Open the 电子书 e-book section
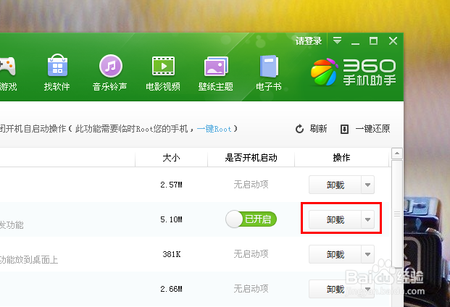This screenshot has height=307, width=450. 269,73
